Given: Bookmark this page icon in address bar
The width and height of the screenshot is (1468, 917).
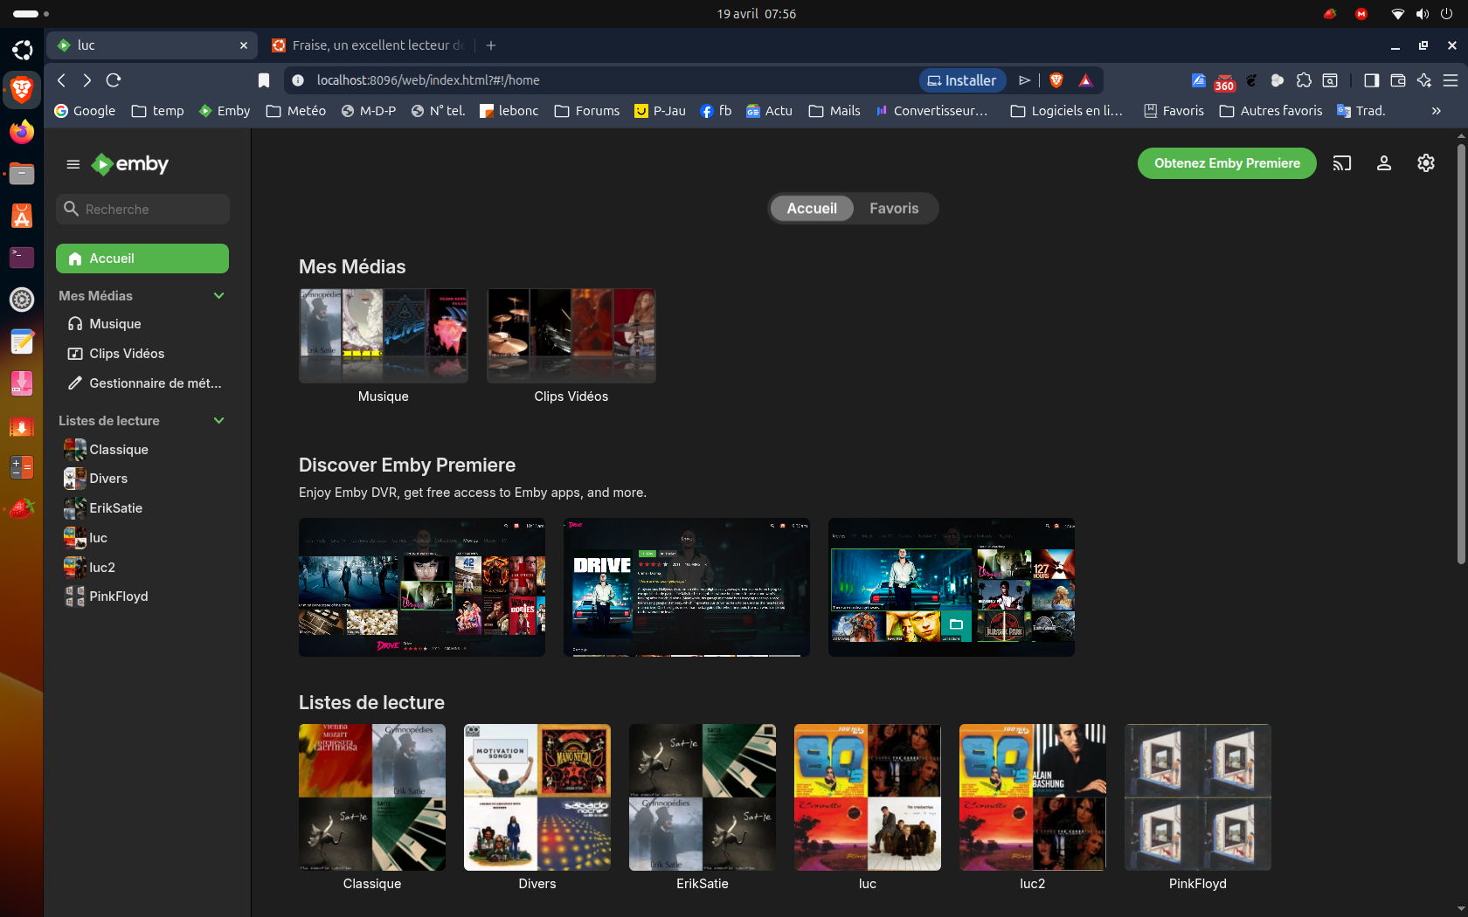Looking at the screenshot, I should point(264,80).
